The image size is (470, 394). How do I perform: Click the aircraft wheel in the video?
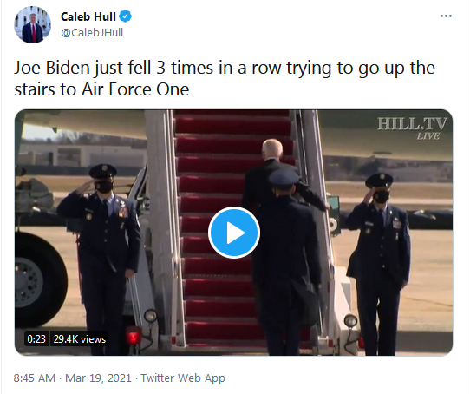pyautogui.click(x=40, y=281)
